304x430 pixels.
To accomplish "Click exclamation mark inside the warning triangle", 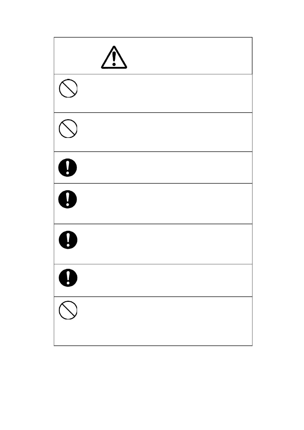I will (114, 58).
